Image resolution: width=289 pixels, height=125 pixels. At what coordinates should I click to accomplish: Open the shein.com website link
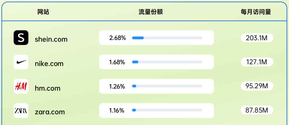(51, 39)
